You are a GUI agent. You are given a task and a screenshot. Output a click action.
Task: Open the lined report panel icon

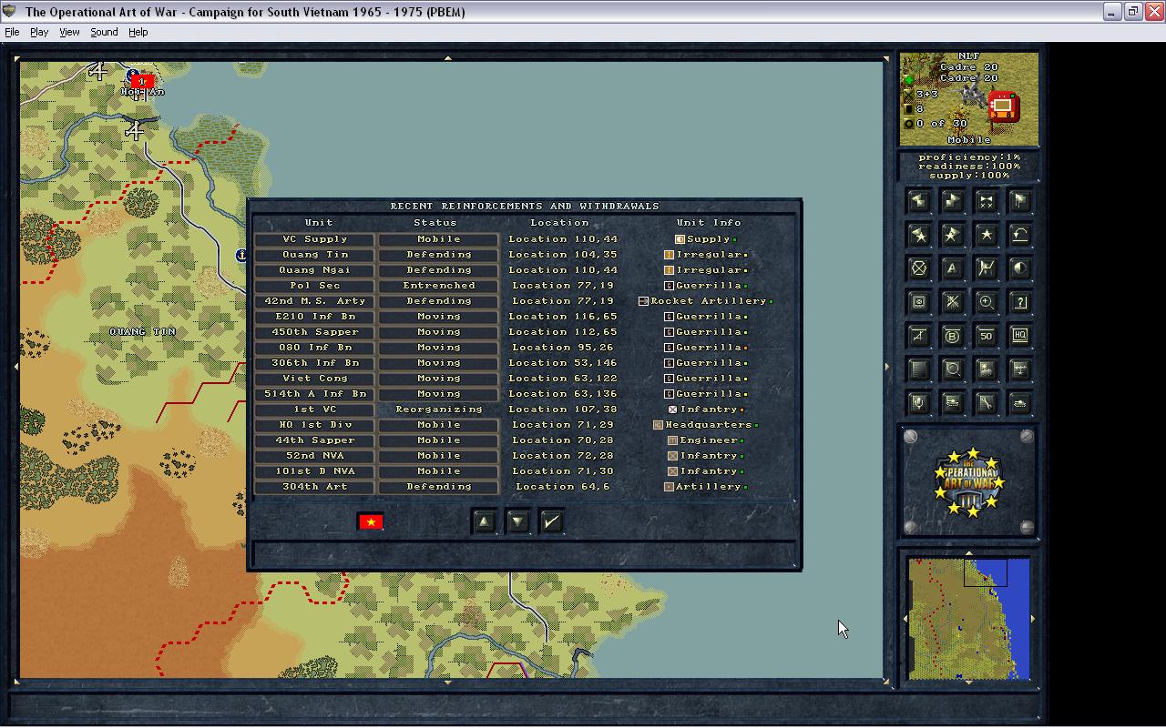918,369
